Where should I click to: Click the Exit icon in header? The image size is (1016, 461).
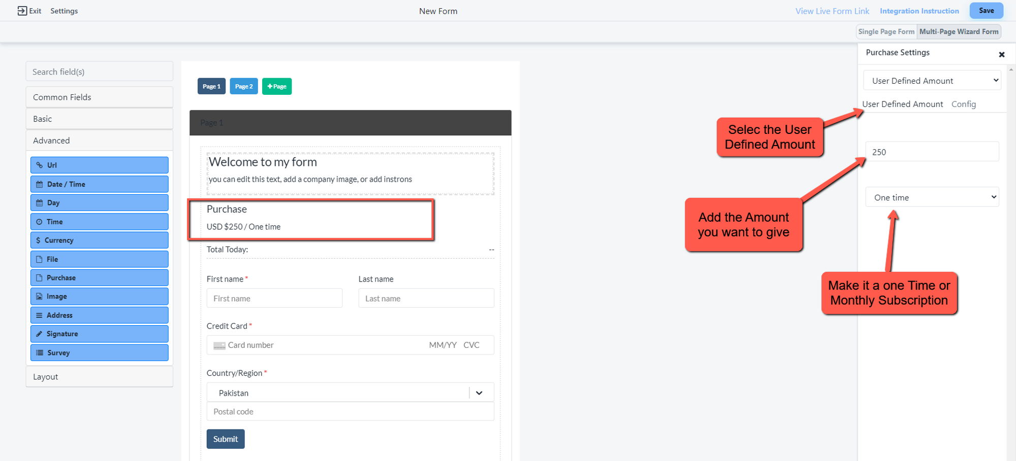[22, 11]
